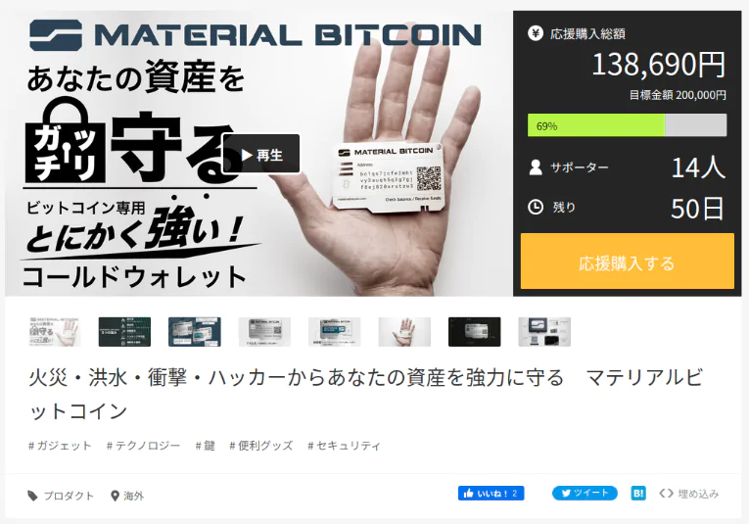Click the clock icon beside 残り
The height and width of the screenshot is (524, 749).
coord(536,207)
